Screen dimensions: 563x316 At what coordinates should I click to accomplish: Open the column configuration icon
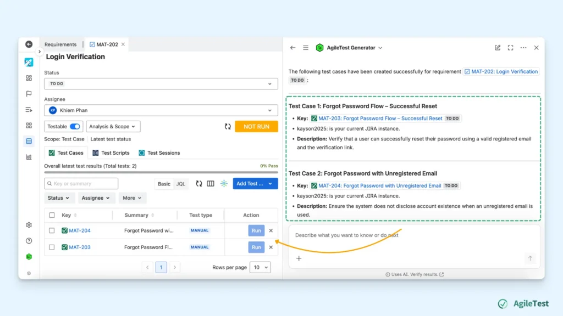coord(211,183)
